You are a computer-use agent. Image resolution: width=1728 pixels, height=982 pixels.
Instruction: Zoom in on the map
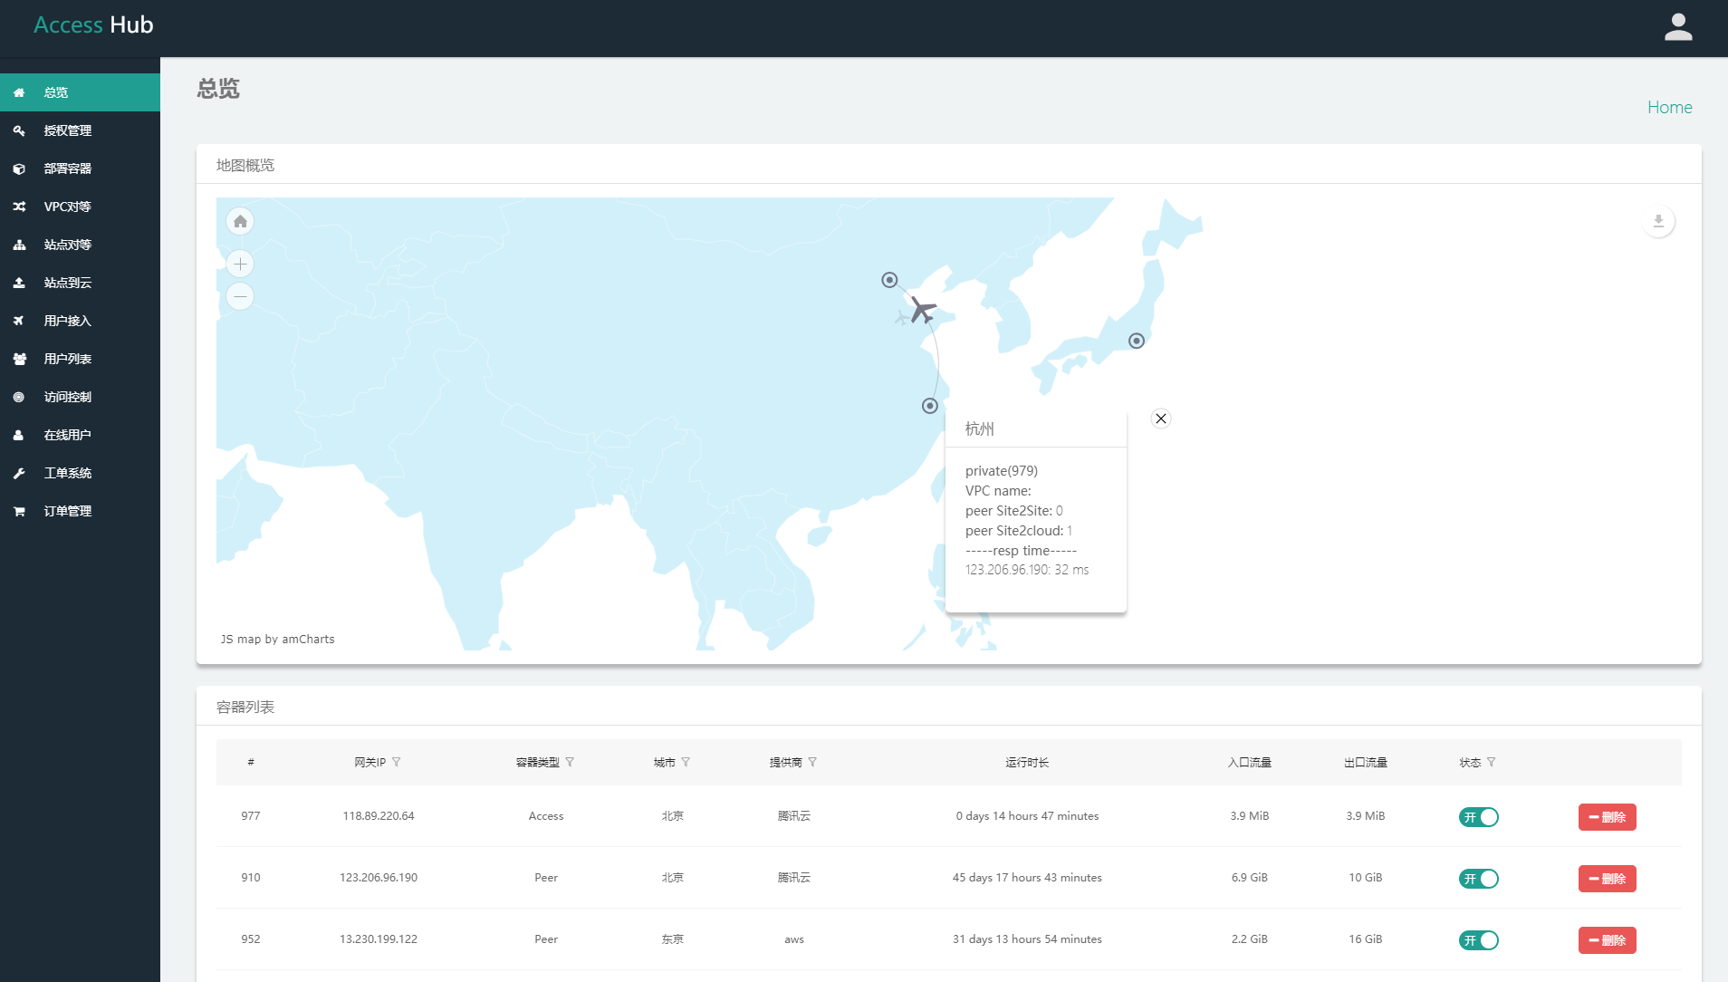click(240, 264)
